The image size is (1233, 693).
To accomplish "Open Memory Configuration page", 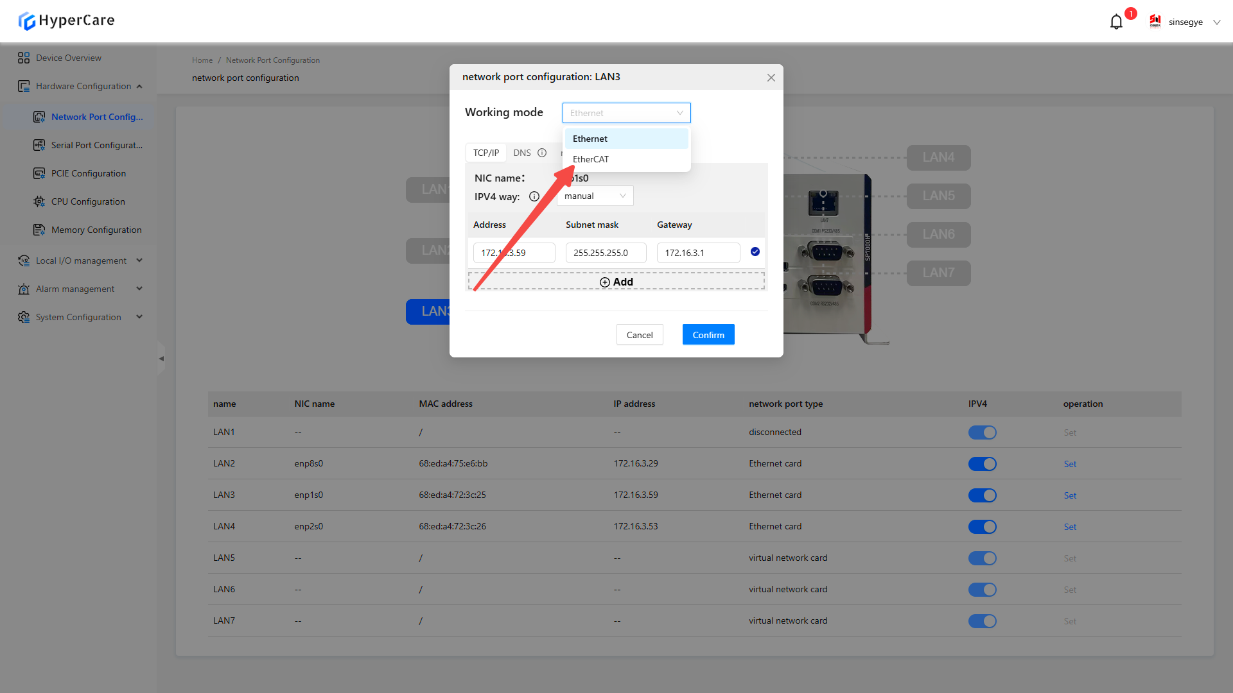I will 96,230.
